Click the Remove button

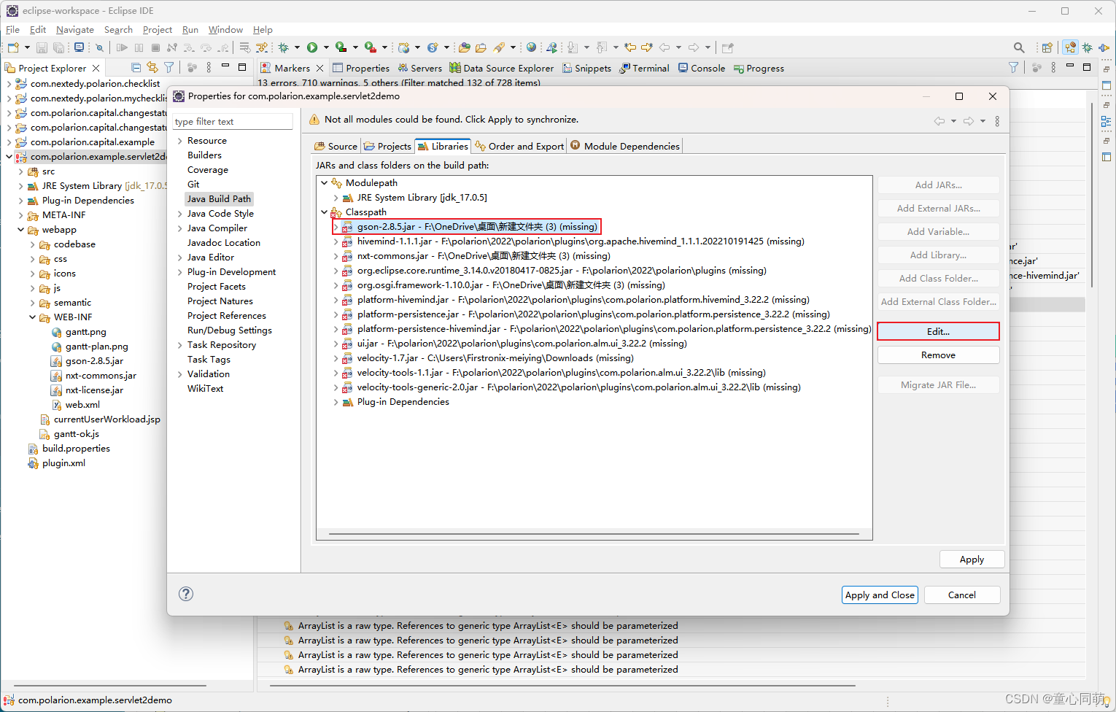pos(938,355)
